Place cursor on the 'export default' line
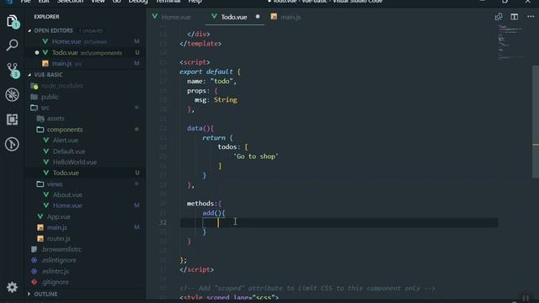This screenshot has height=303, width=539. click(x=210, y=72)
